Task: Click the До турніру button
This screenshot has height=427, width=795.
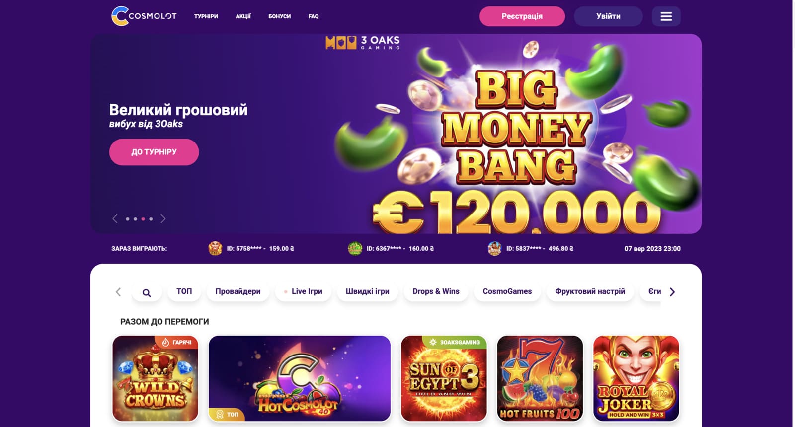Action: pyautogui.click(x=154, y=152)
